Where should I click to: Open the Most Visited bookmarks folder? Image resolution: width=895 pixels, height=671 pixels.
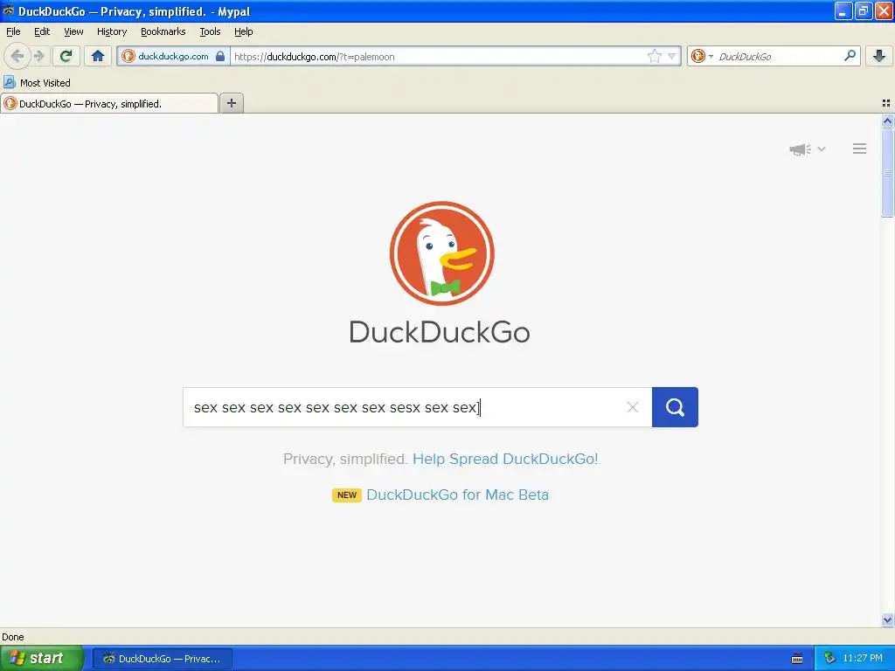pyautogui.click(x=37, y=83)
